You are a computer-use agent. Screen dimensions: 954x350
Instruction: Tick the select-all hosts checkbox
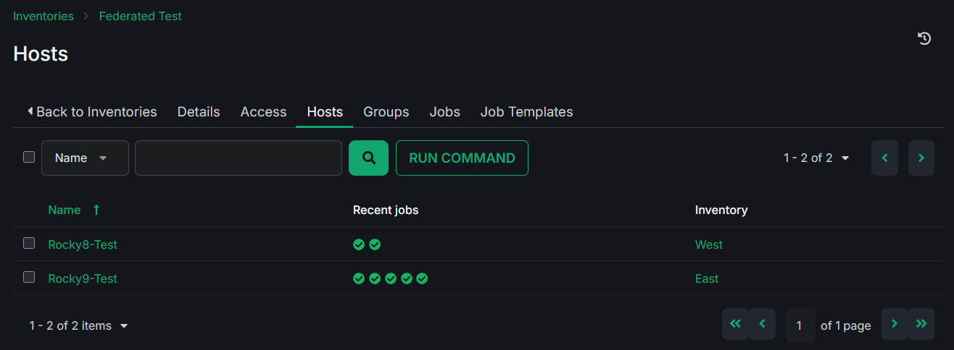click(x=29, y=157)
